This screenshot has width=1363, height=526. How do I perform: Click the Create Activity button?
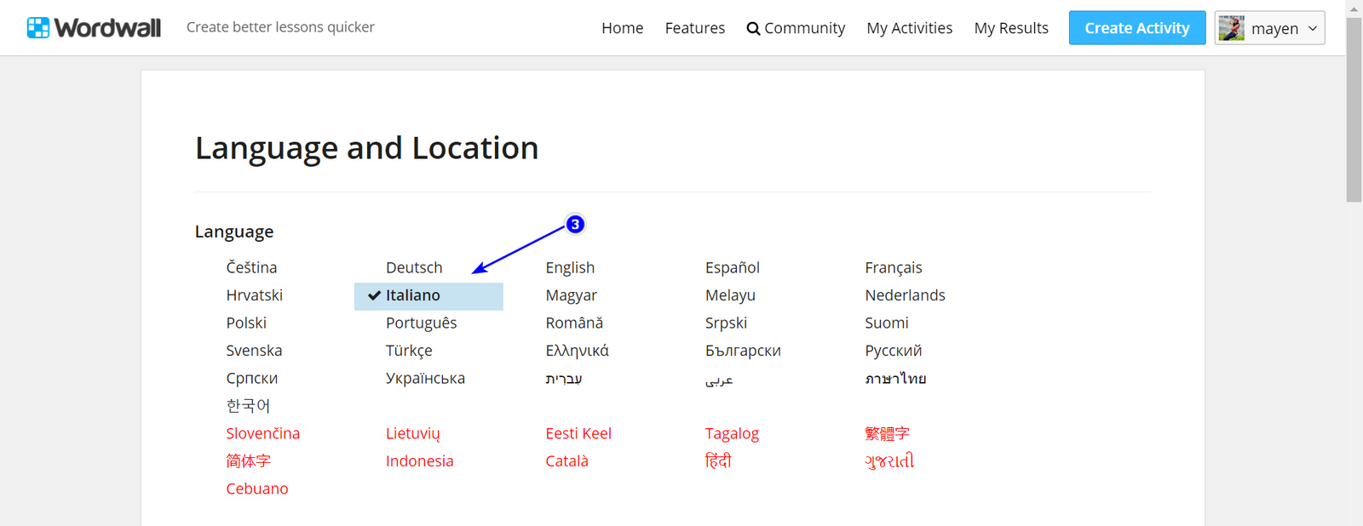[x=1137, y=28]
